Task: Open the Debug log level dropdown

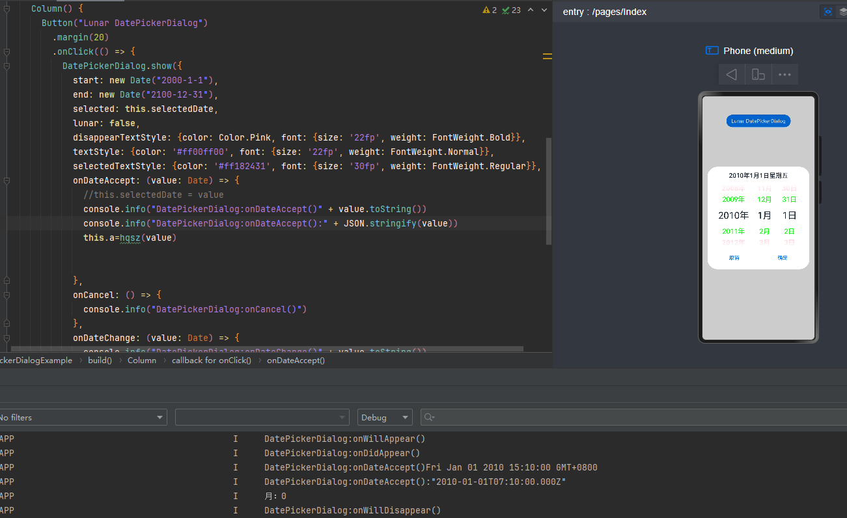Action: (x=385, y=417)
